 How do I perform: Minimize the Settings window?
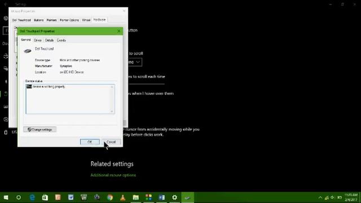point(331,4)
